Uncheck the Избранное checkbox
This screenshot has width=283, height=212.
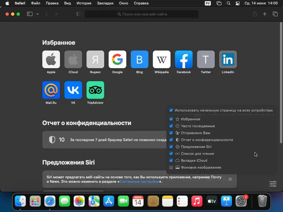(171, 119)
